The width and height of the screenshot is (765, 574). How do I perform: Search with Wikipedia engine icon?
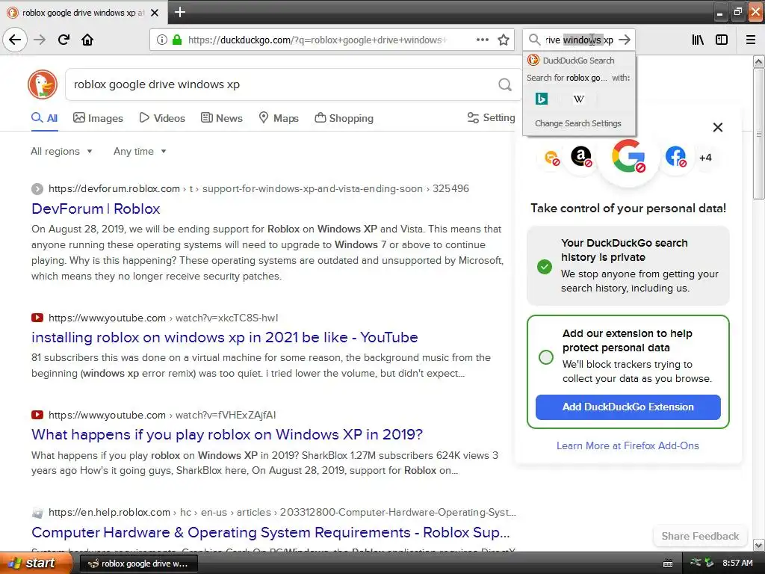[579, 99]
